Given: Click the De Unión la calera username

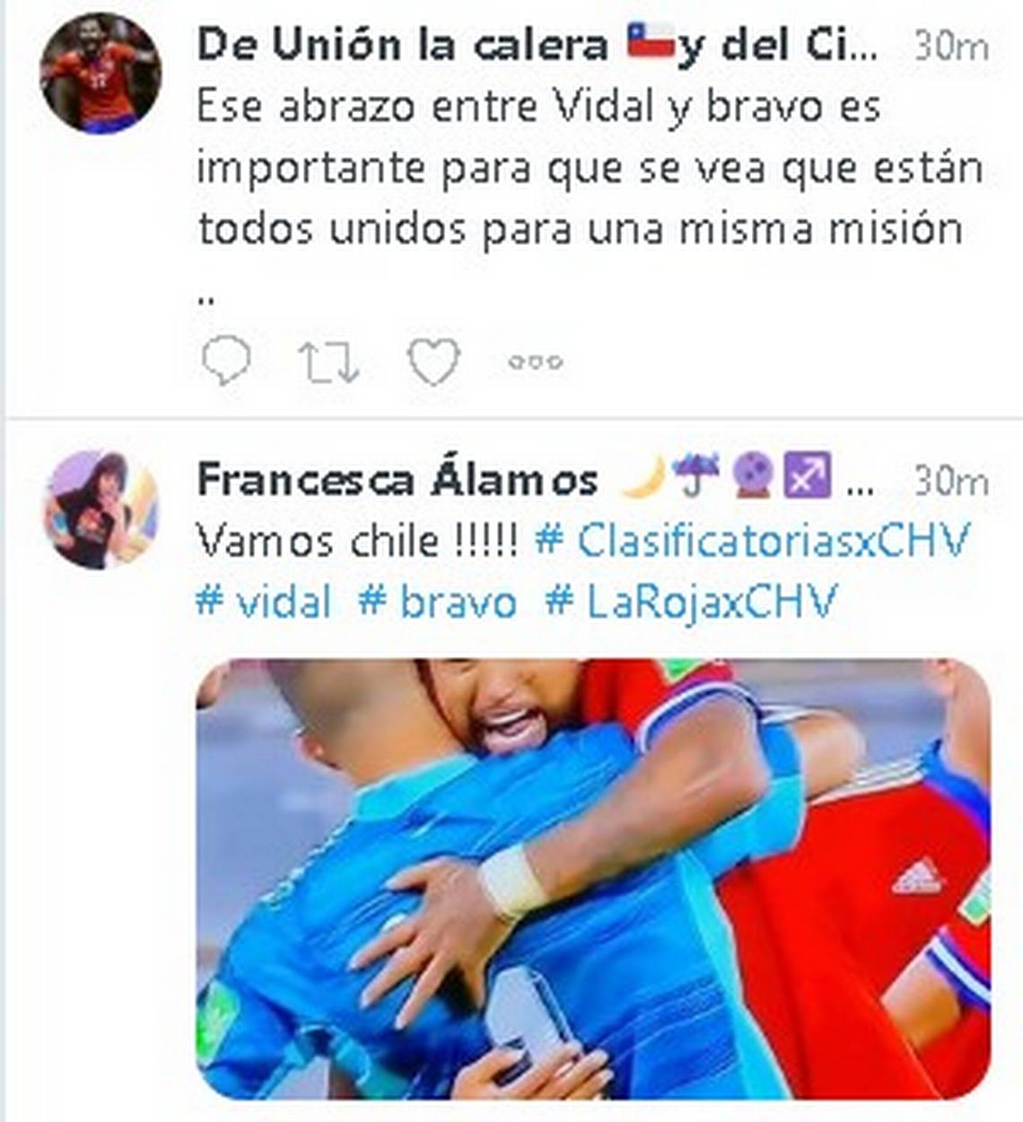Looking at the screenshot, I should click(x=537, y=46).
